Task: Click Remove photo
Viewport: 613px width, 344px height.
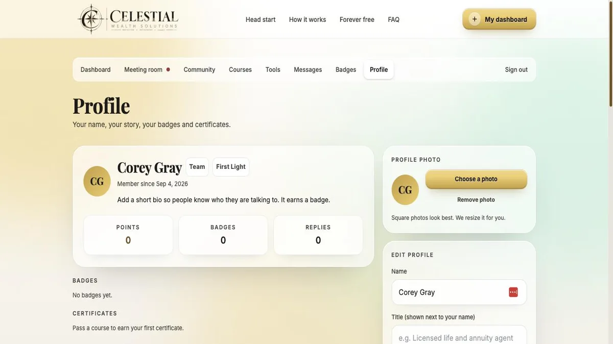Action: click(476, 200)
